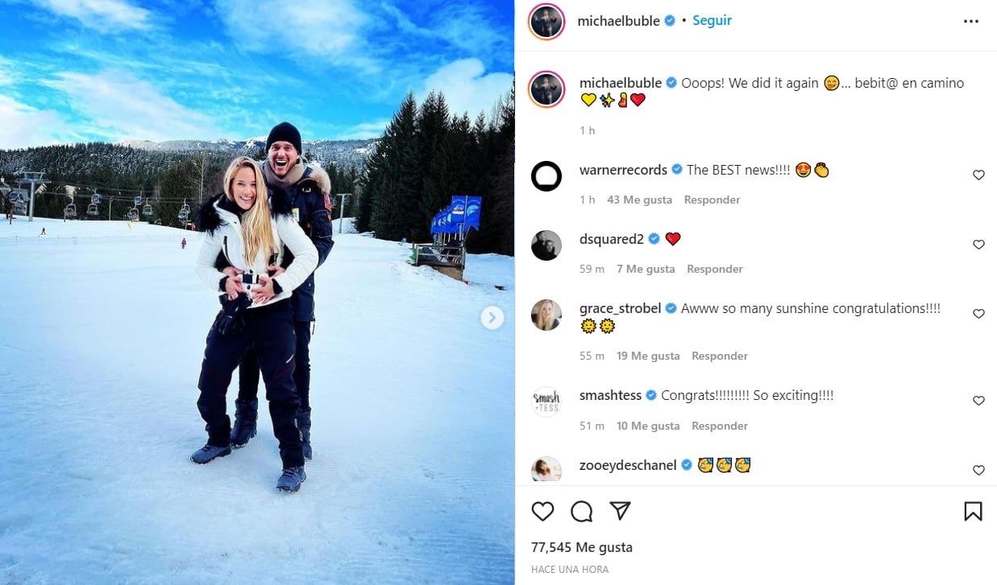Save post using the bookmark icon

click(973, 512)
